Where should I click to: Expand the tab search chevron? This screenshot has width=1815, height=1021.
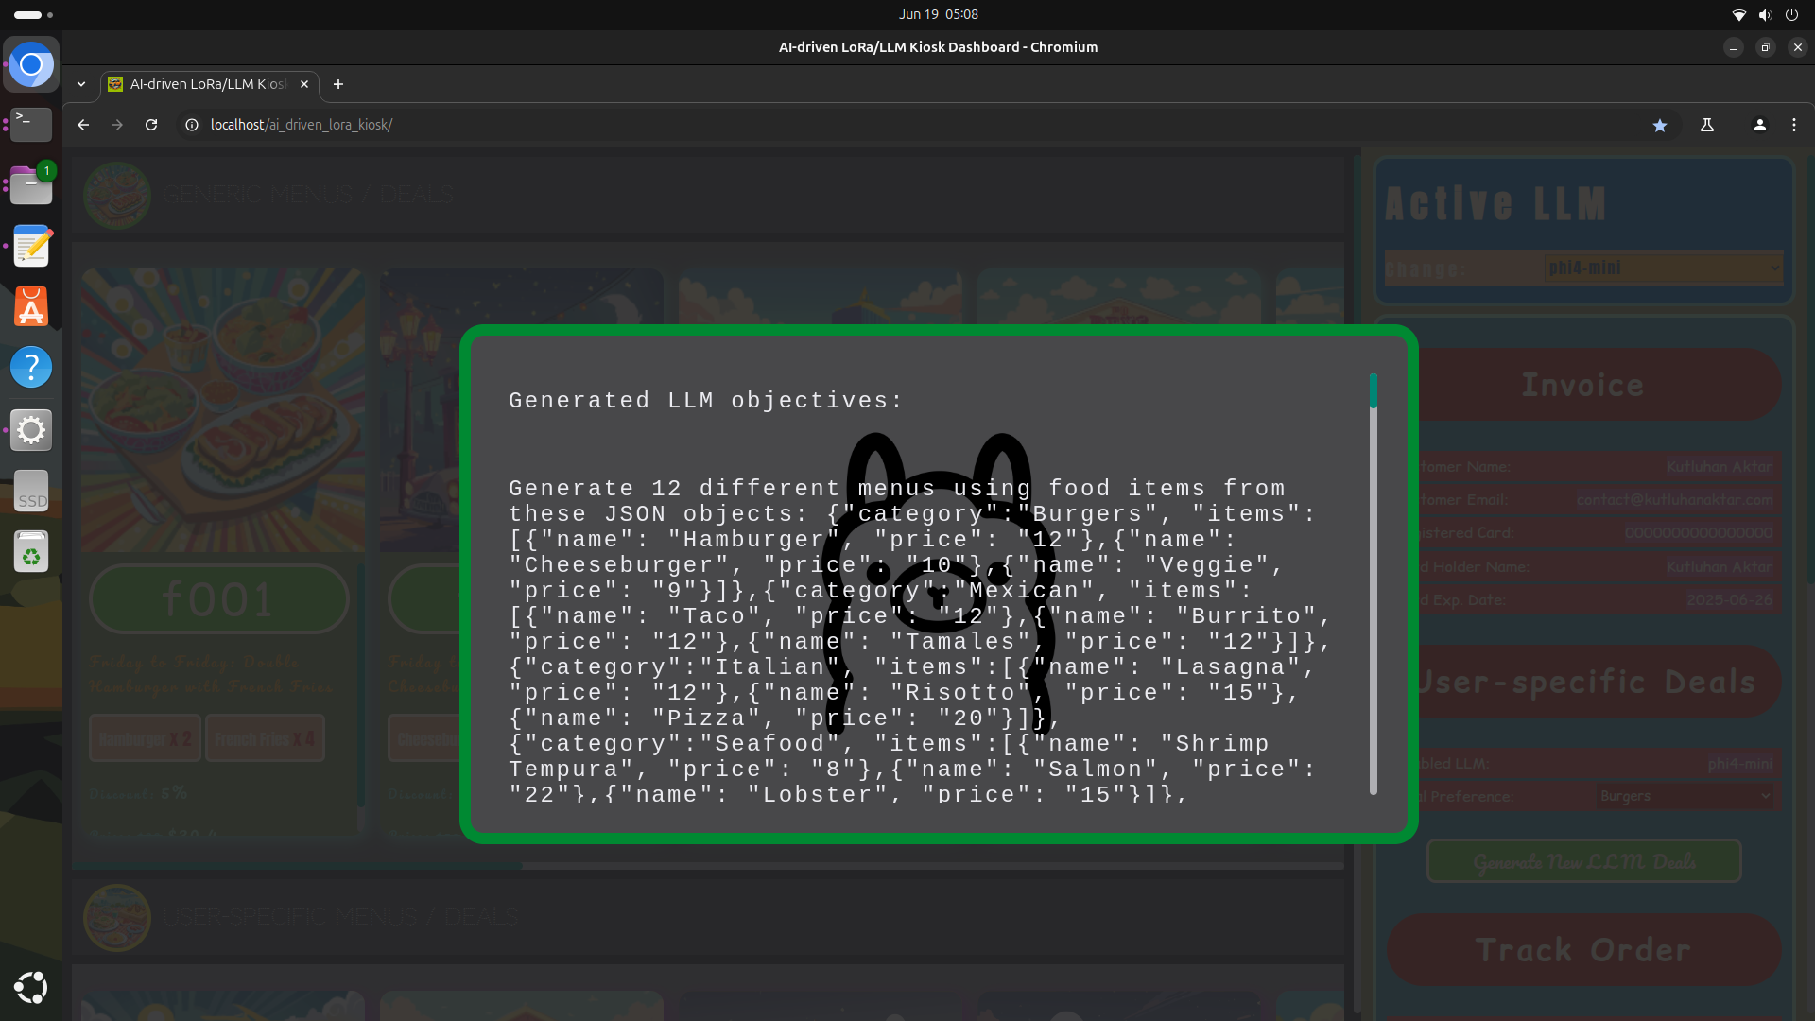click(81, 84)
